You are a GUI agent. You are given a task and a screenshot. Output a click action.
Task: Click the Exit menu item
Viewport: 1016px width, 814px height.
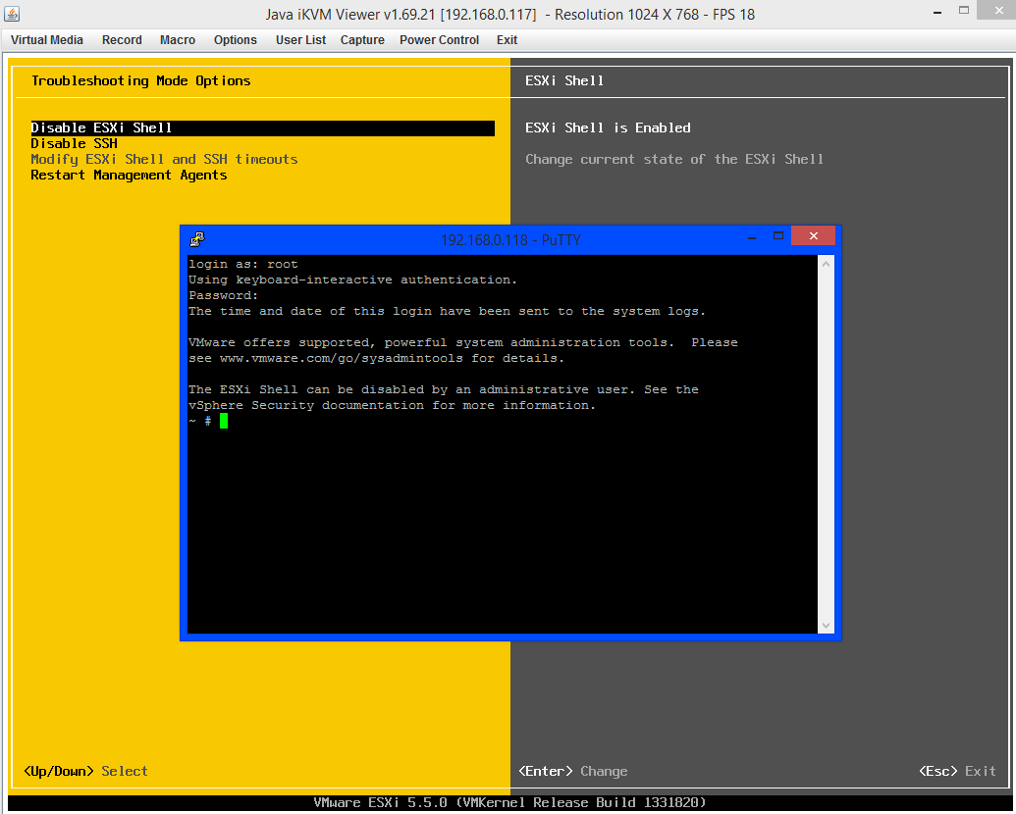507,40
